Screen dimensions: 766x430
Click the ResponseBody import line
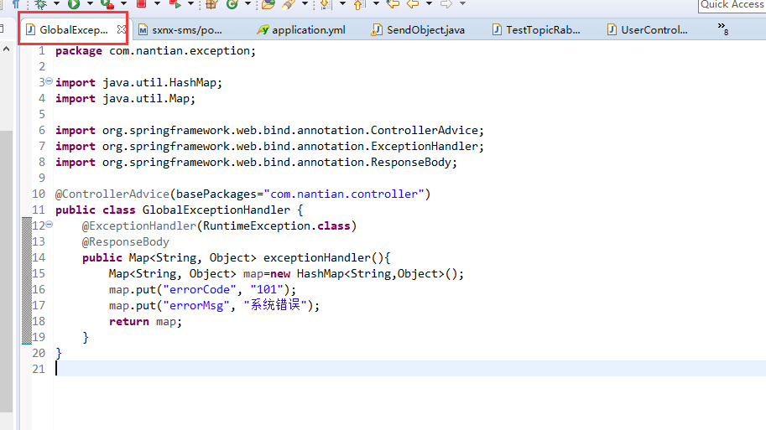pos(256,162)
